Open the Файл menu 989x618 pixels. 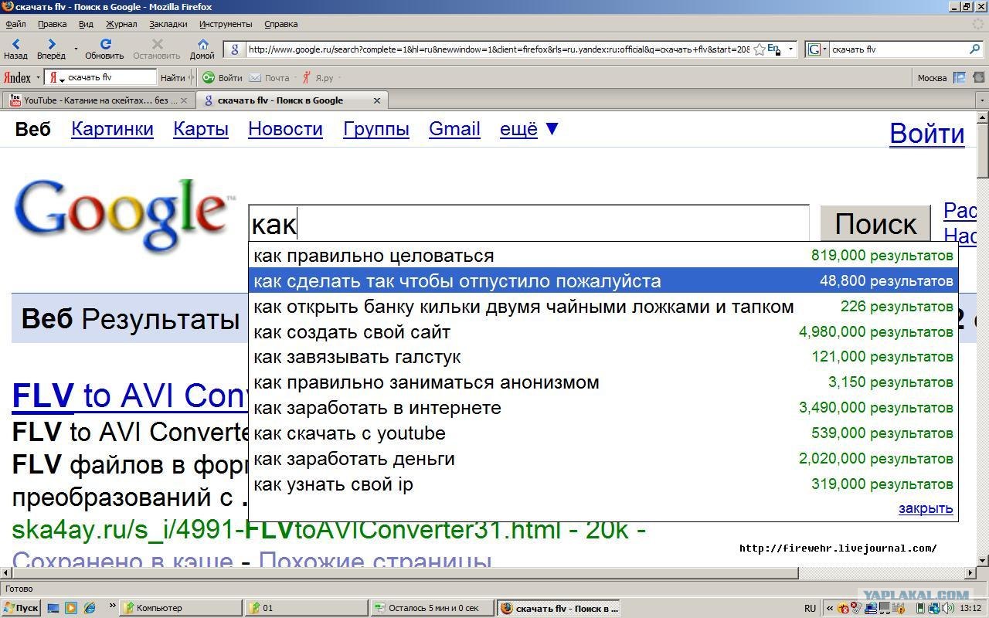click(15, 24)
